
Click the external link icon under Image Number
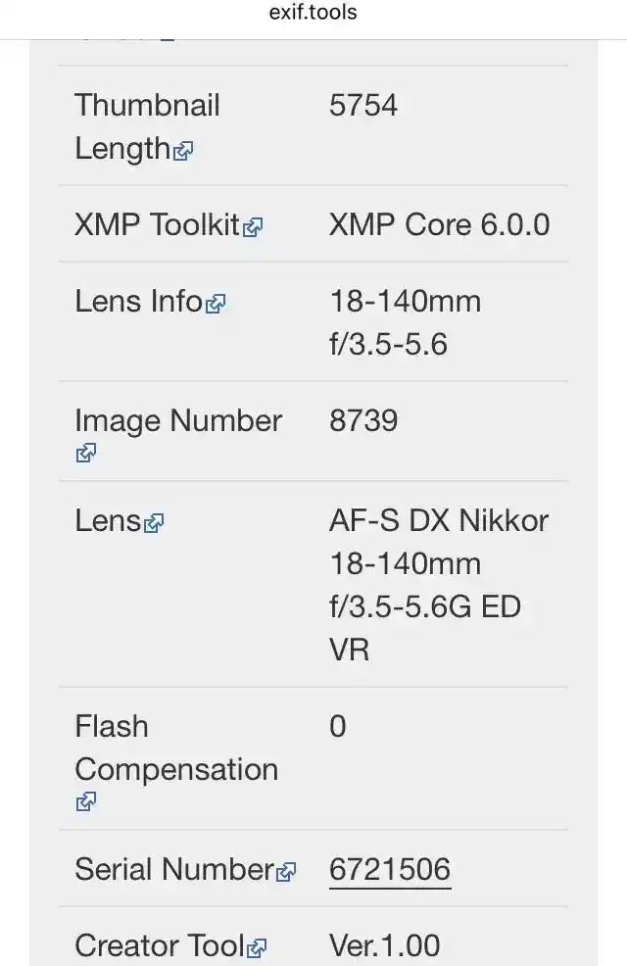point(85,453)
